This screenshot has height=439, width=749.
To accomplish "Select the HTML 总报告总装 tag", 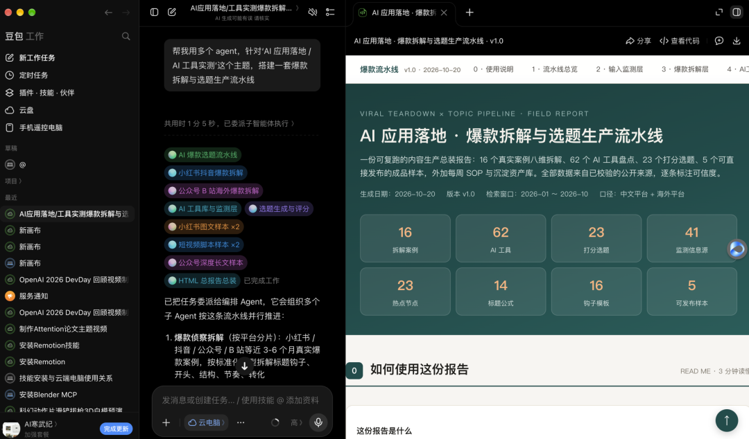I will coord(202,280).
